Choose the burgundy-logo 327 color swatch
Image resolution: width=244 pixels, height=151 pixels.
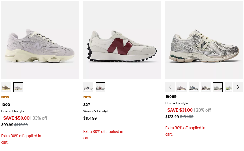coord(100,87)
